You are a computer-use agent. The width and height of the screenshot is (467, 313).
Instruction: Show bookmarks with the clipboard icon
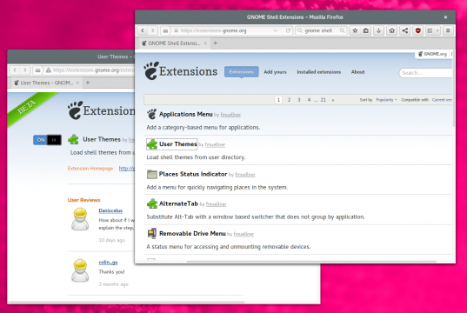pyautogui.click(x=366, y=30)
